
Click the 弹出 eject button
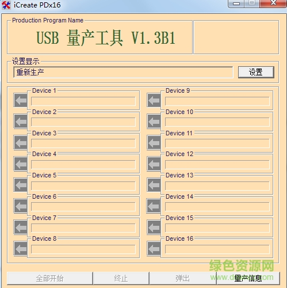183,278
